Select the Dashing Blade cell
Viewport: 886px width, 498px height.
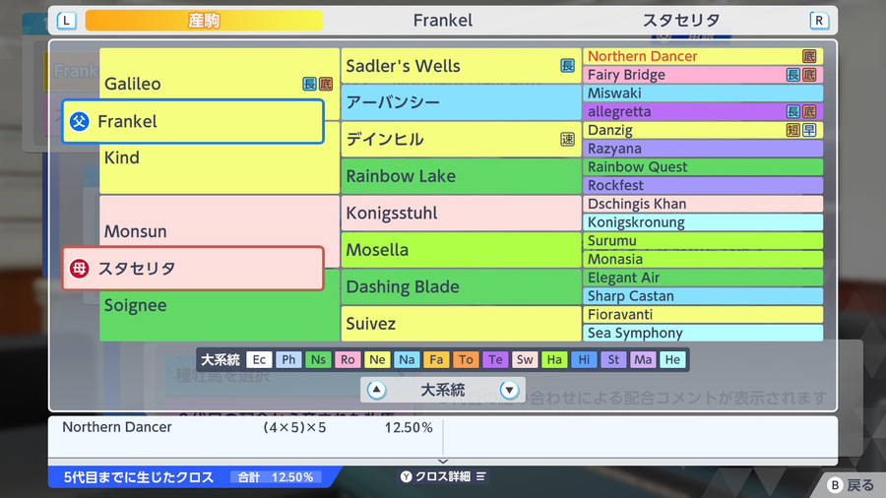(x=461, y=286)
